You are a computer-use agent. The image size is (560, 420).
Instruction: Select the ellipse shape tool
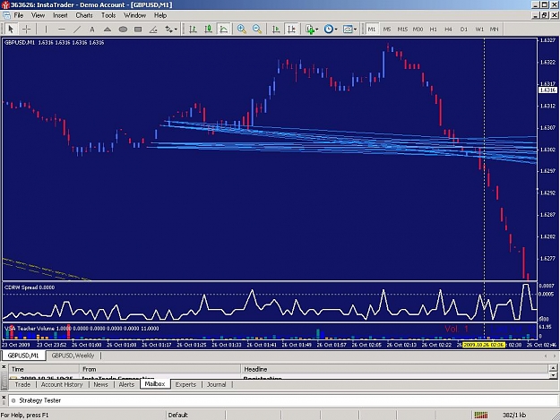click(123, 30)
